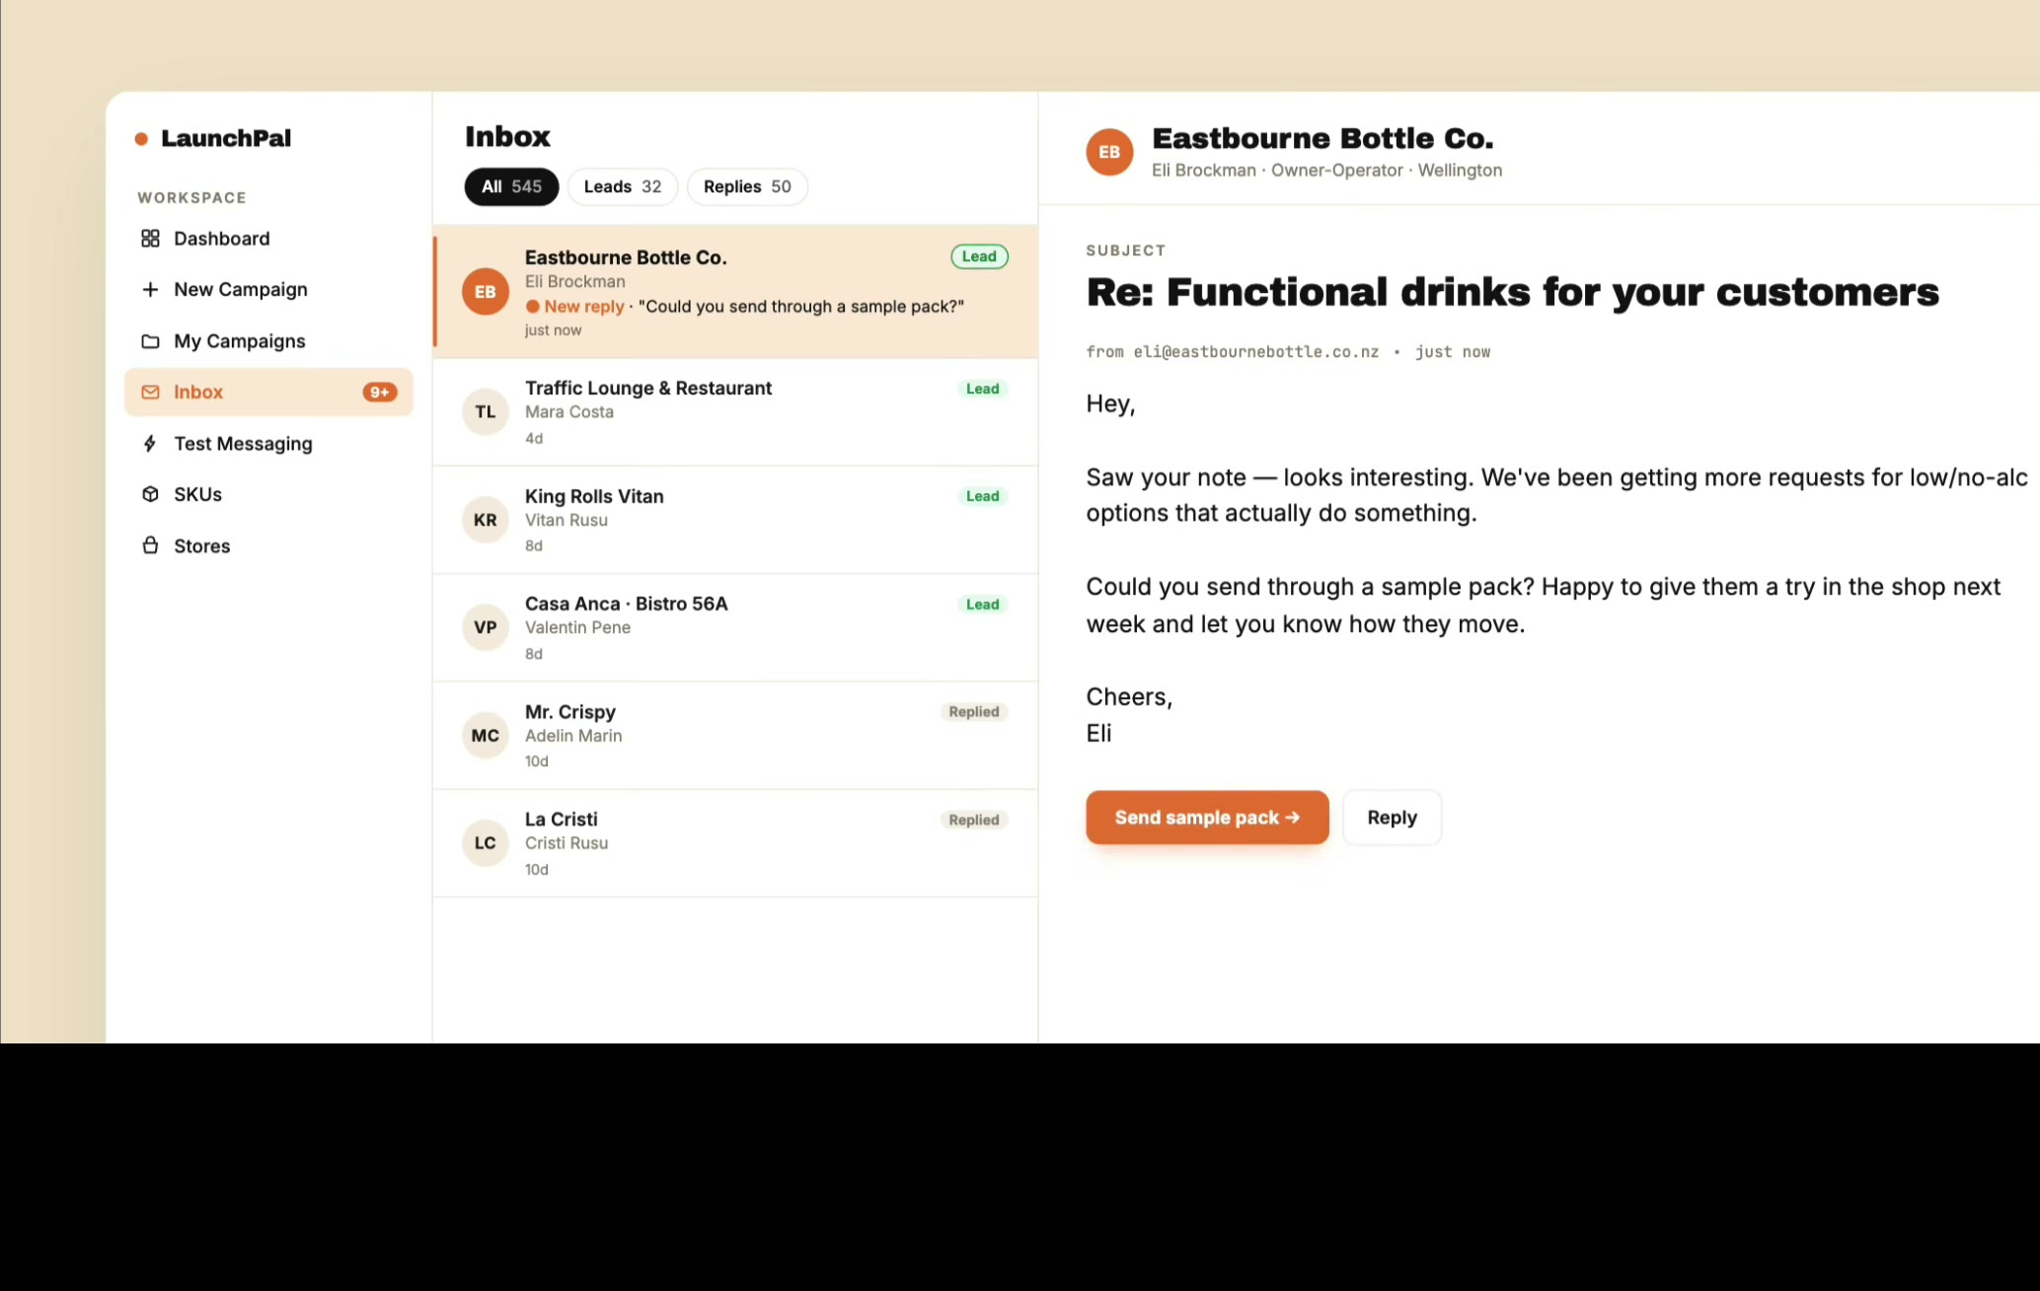Click the EB avatar in the inbox list
2040x1291 pixels.
click(486, 292)
